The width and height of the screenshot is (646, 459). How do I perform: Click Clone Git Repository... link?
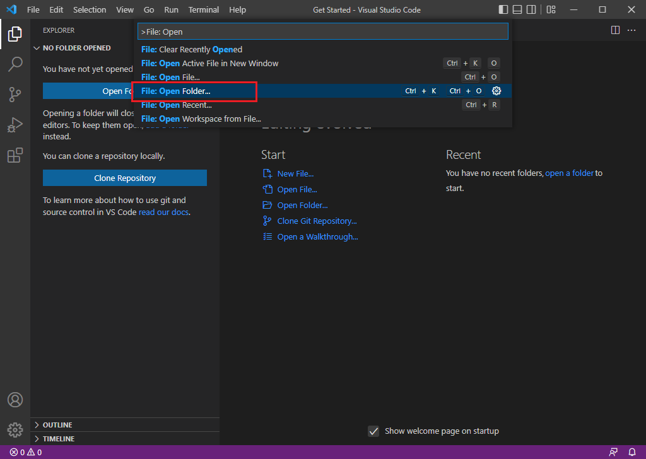317,221
